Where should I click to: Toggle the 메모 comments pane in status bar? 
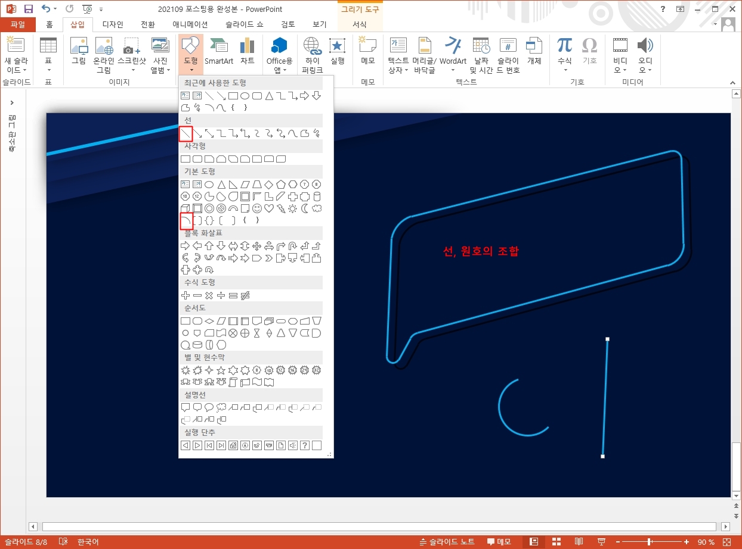click(x=499, y=542)
